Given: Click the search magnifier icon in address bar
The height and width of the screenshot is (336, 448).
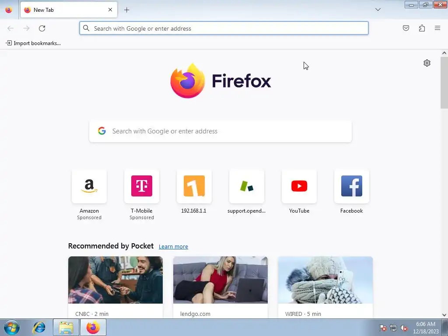Looking at the screenshot, I should pyautogui.click(x=86, y=28).
